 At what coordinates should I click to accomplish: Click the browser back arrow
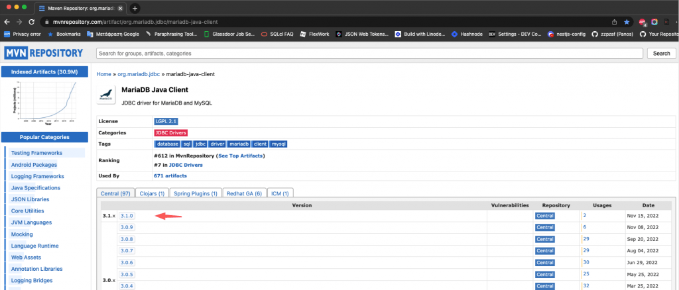[7, 22]
